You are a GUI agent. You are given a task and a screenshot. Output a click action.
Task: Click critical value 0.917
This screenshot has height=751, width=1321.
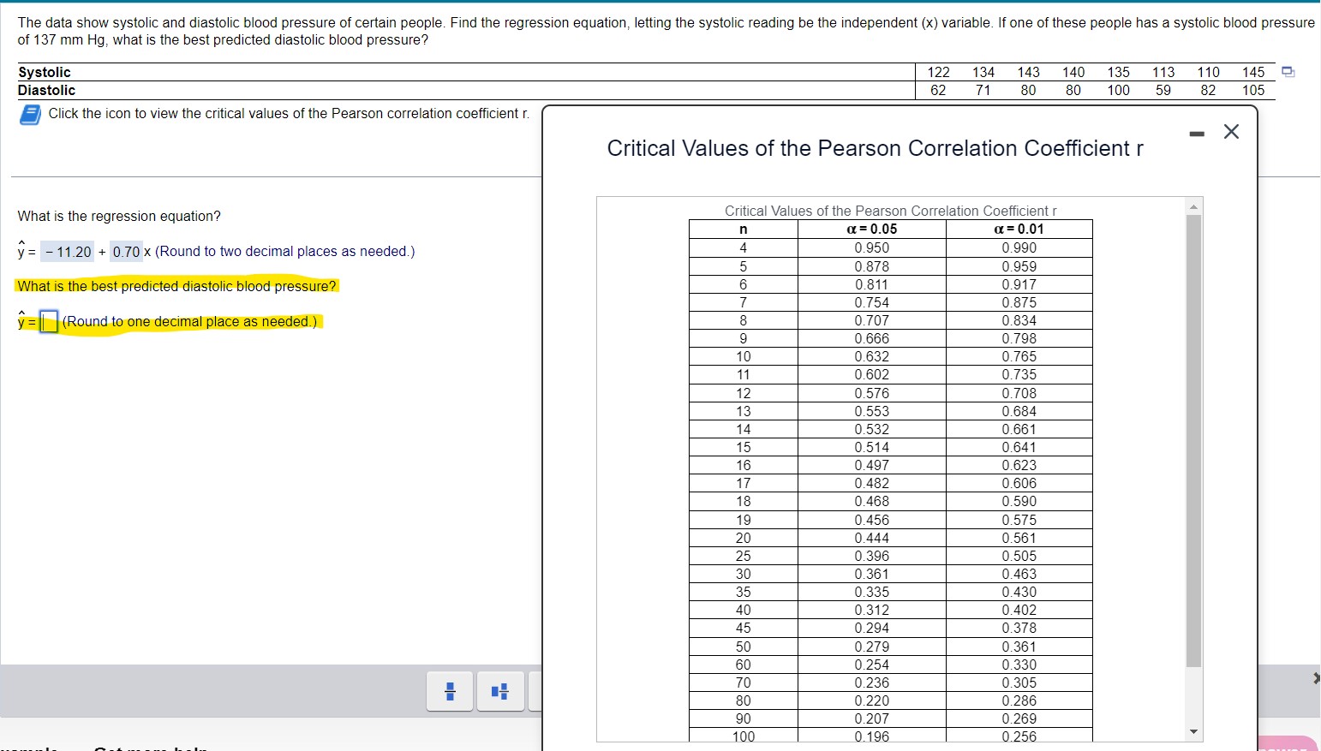(1019, 284)
